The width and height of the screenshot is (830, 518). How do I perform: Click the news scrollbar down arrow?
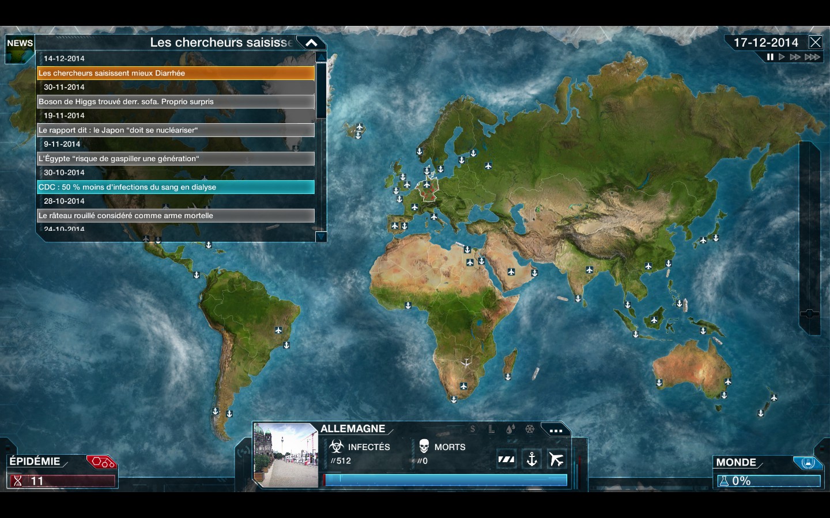(321, 236)
